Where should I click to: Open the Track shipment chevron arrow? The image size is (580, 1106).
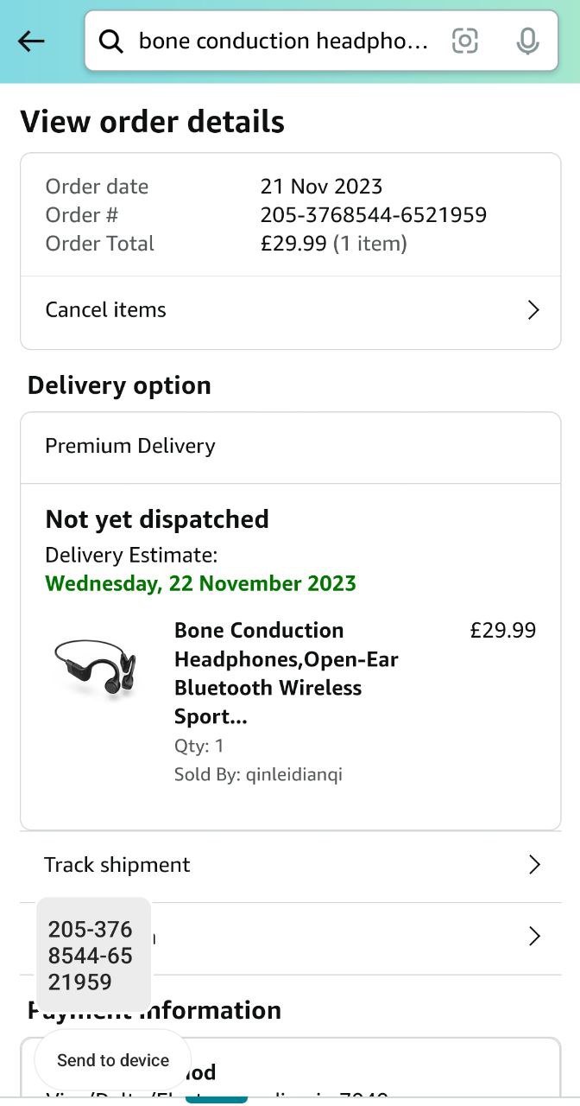pos(534,865)
